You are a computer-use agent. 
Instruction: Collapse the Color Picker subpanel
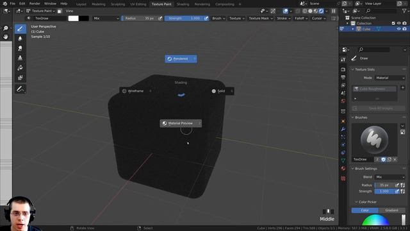356,202
